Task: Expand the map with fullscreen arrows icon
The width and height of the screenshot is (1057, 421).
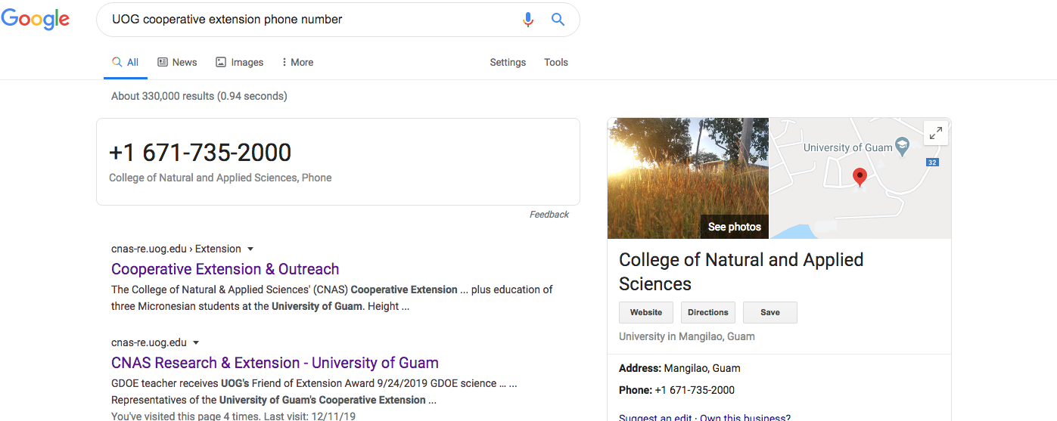Action: click(x=936, y=133)
